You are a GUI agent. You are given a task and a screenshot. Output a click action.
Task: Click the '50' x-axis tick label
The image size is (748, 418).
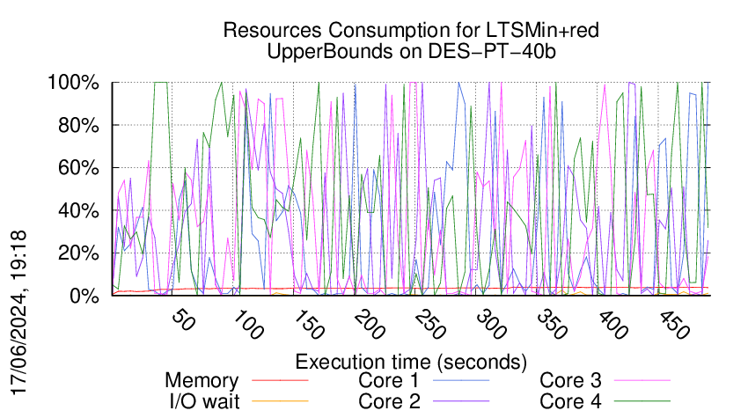click(x=183, y=319)
